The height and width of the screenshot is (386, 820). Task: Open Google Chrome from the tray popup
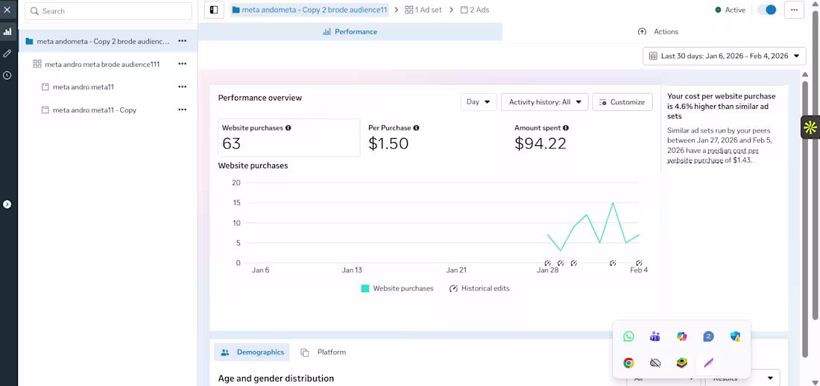coord(628,363)
